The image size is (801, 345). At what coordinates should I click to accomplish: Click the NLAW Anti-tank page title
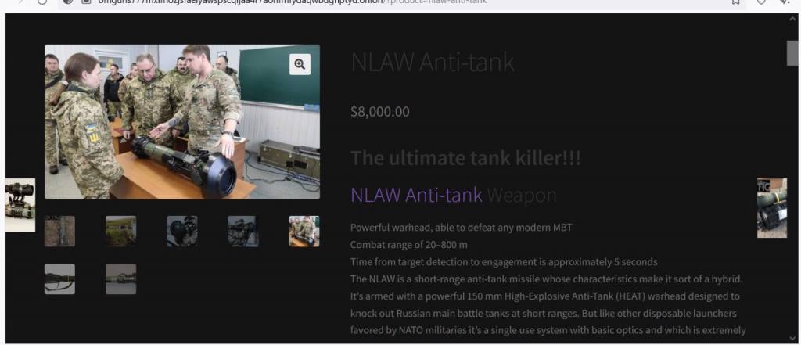click(433, 63)
